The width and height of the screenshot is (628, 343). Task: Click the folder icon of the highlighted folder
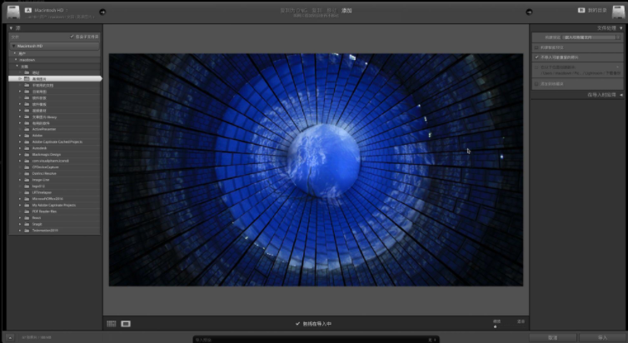[27, 78]
